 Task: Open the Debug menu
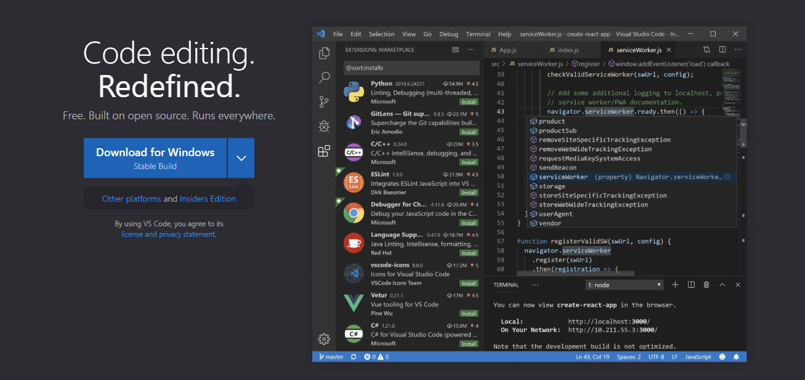(x=449, y=34)
